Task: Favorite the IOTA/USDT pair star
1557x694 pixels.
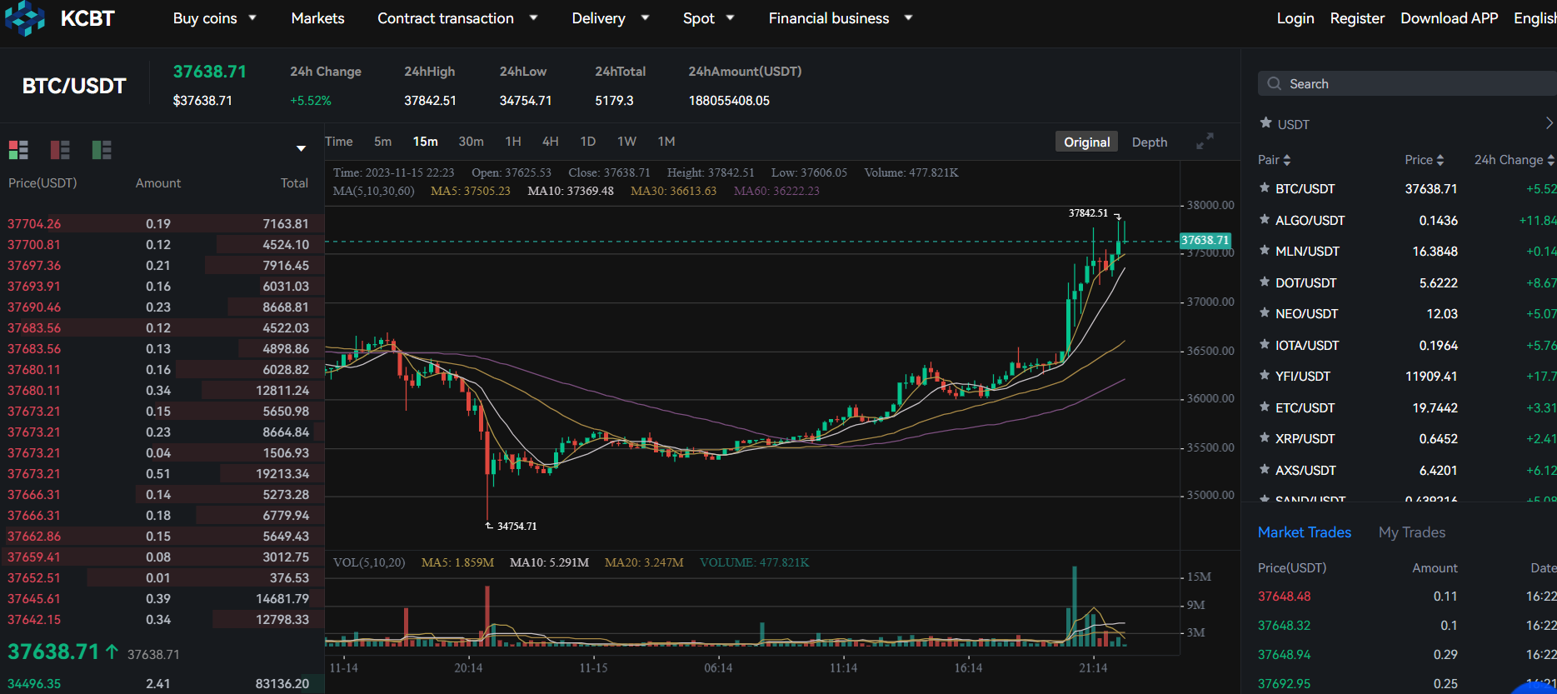Action: [1265, 345]
